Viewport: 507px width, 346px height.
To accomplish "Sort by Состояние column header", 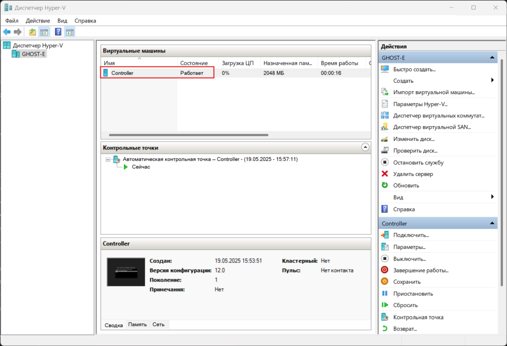I will [x=198, y=63].
